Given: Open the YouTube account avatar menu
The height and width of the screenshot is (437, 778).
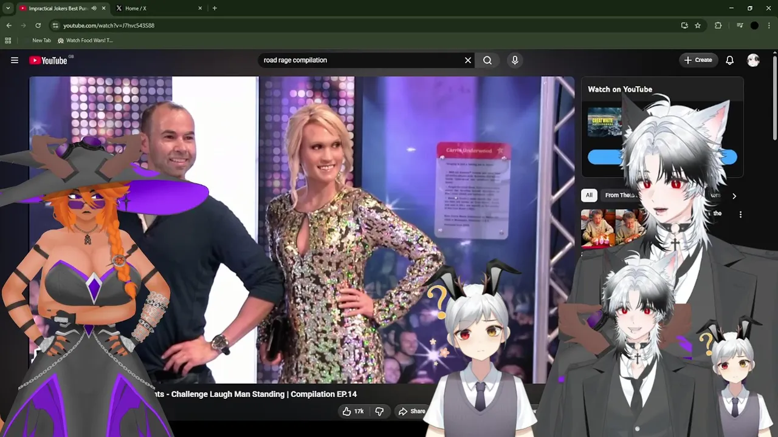Looking at the screenshot, I should (753, 60).
